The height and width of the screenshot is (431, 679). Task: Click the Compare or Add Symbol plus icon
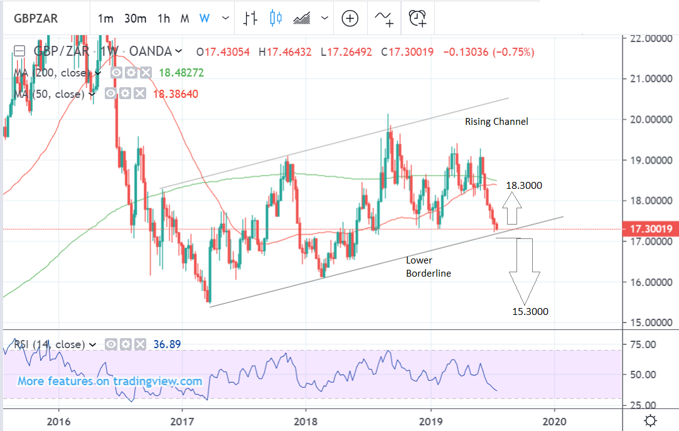(x=350, y=18)
